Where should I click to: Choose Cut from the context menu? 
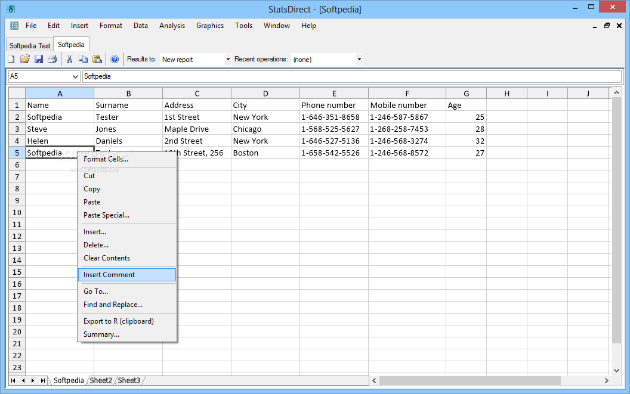coord(126,176)
